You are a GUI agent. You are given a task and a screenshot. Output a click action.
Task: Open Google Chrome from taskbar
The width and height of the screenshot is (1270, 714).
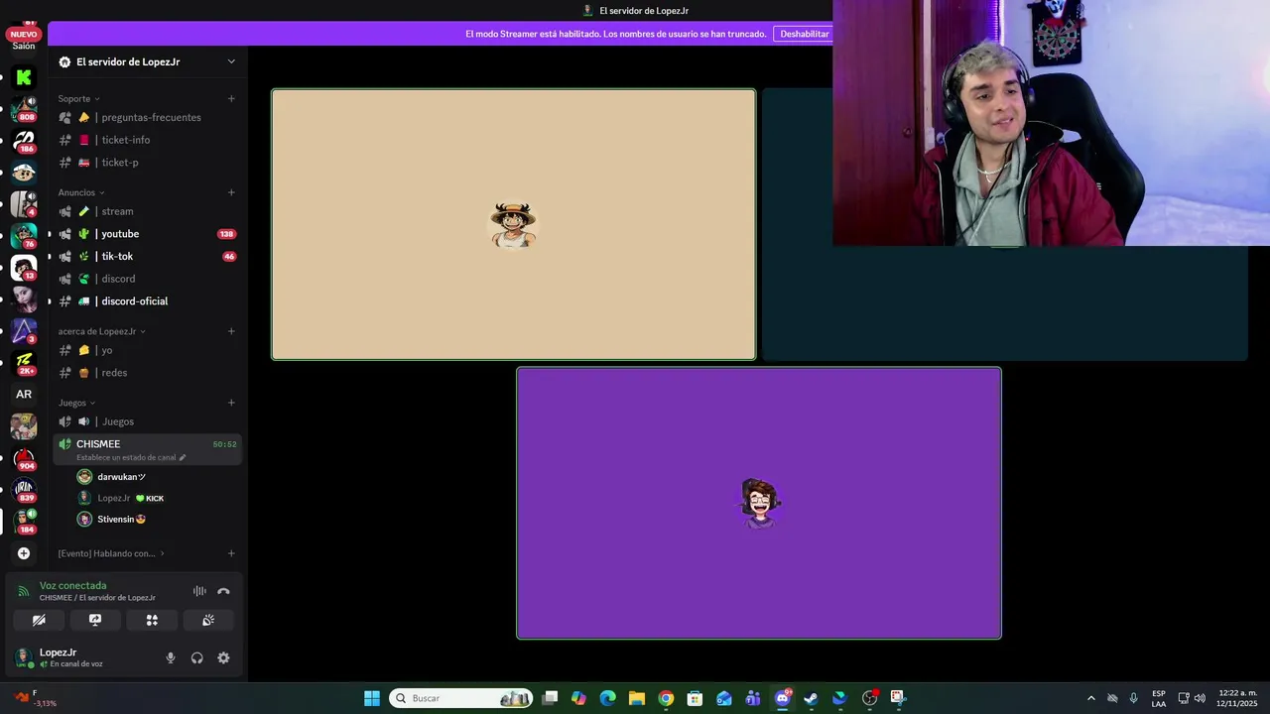666,698
